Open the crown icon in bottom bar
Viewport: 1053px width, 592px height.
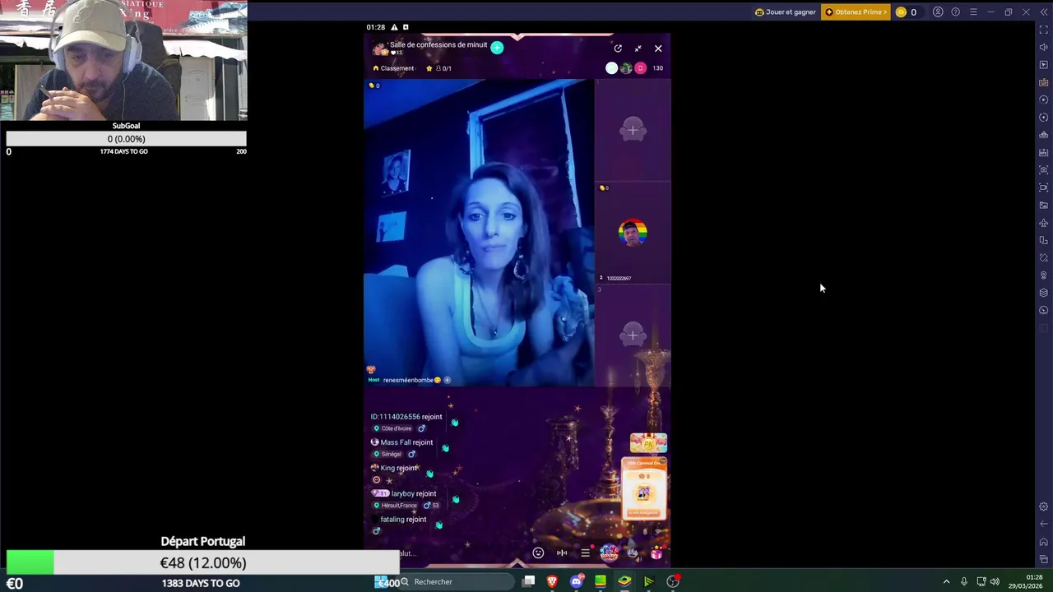click(x=633, y=553)
